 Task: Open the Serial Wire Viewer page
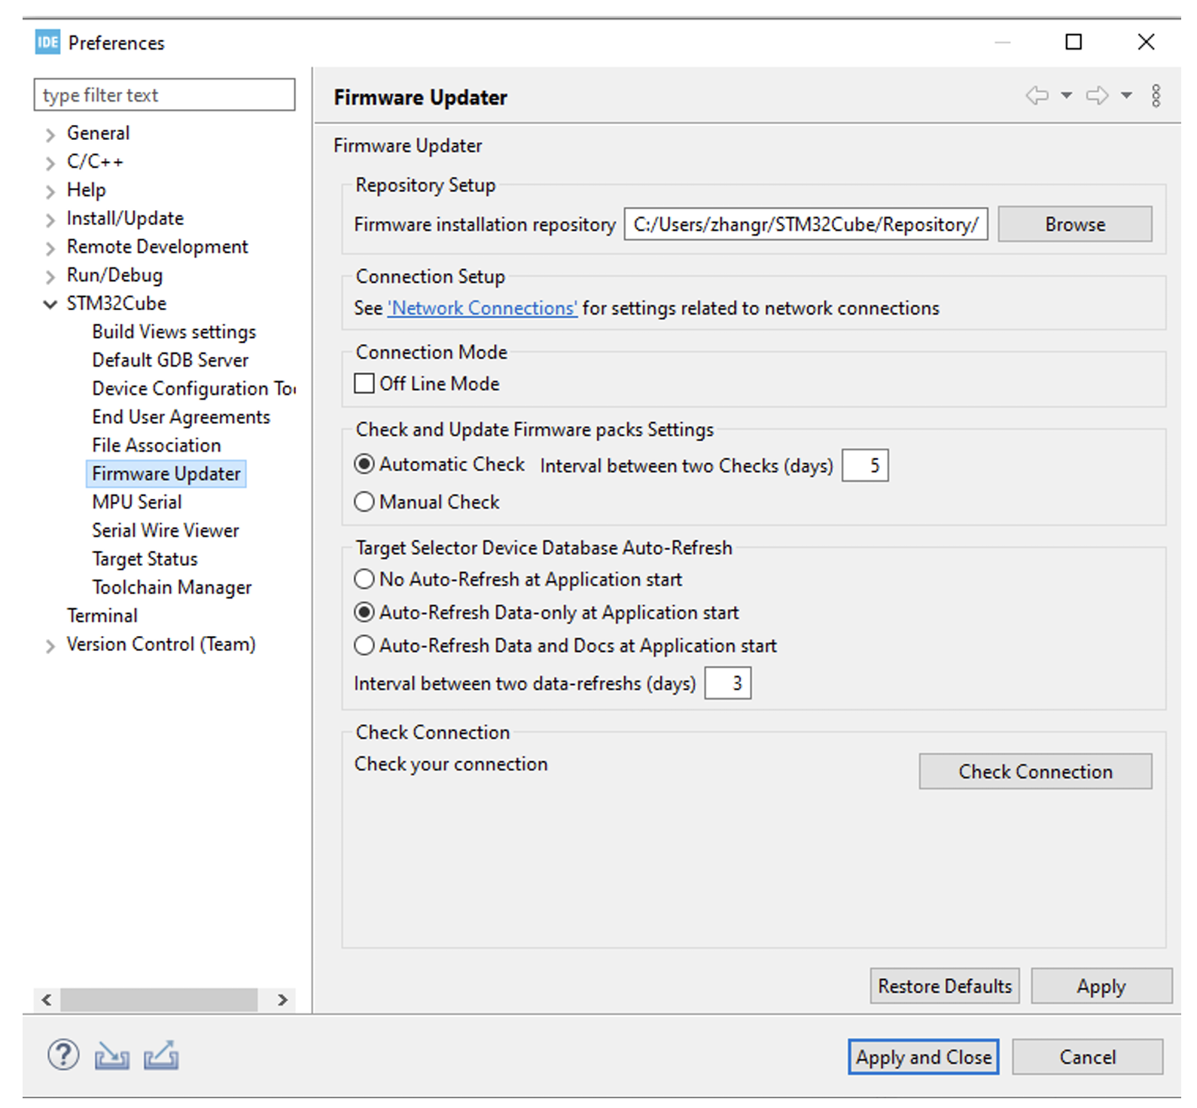(x=166, y=531)
